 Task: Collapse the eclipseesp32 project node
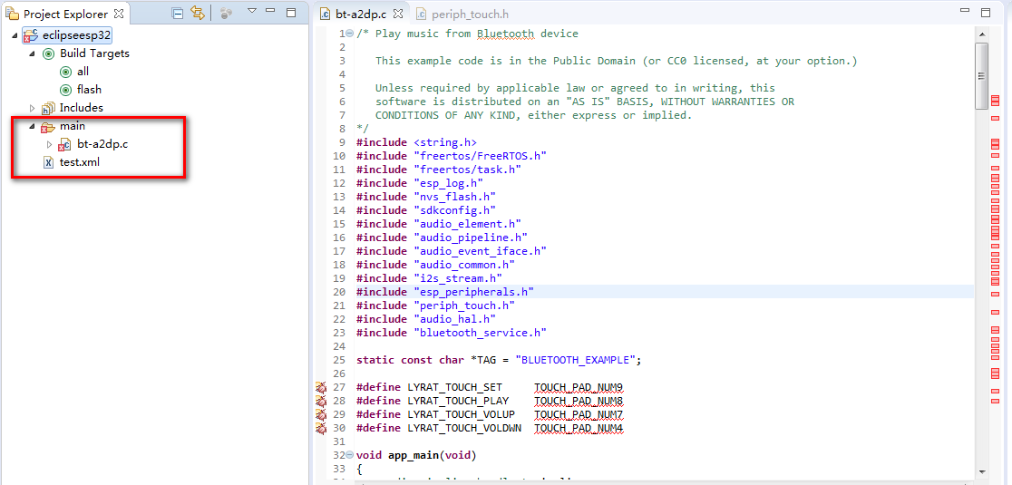(15, 35)
